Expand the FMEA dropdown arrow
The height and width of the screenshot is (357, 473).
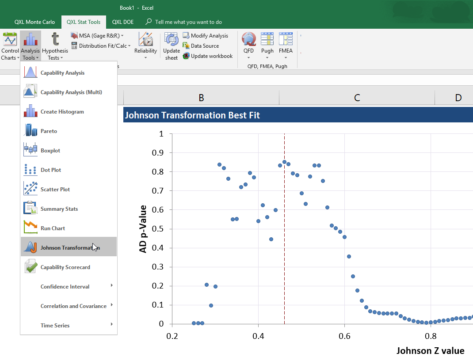tap(286, 58)
